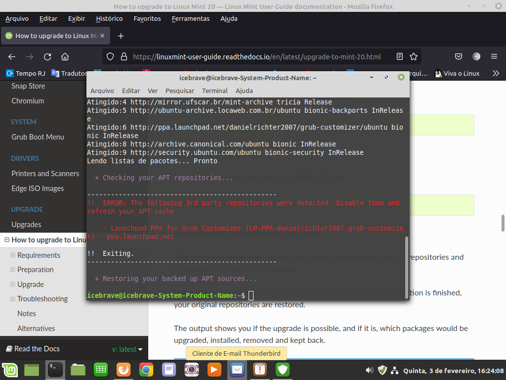The image size is (506, 380).
Task: Toggle reader view in address bar
Action: [x=400, y=56]
